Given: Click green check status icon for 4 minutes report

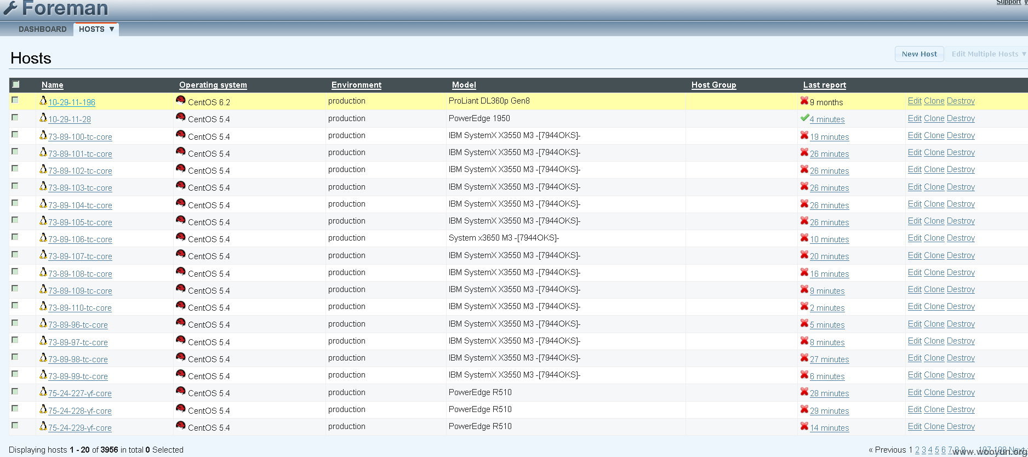Looking at the screenshot, I should pyautogui.click(x=804, y=118).
